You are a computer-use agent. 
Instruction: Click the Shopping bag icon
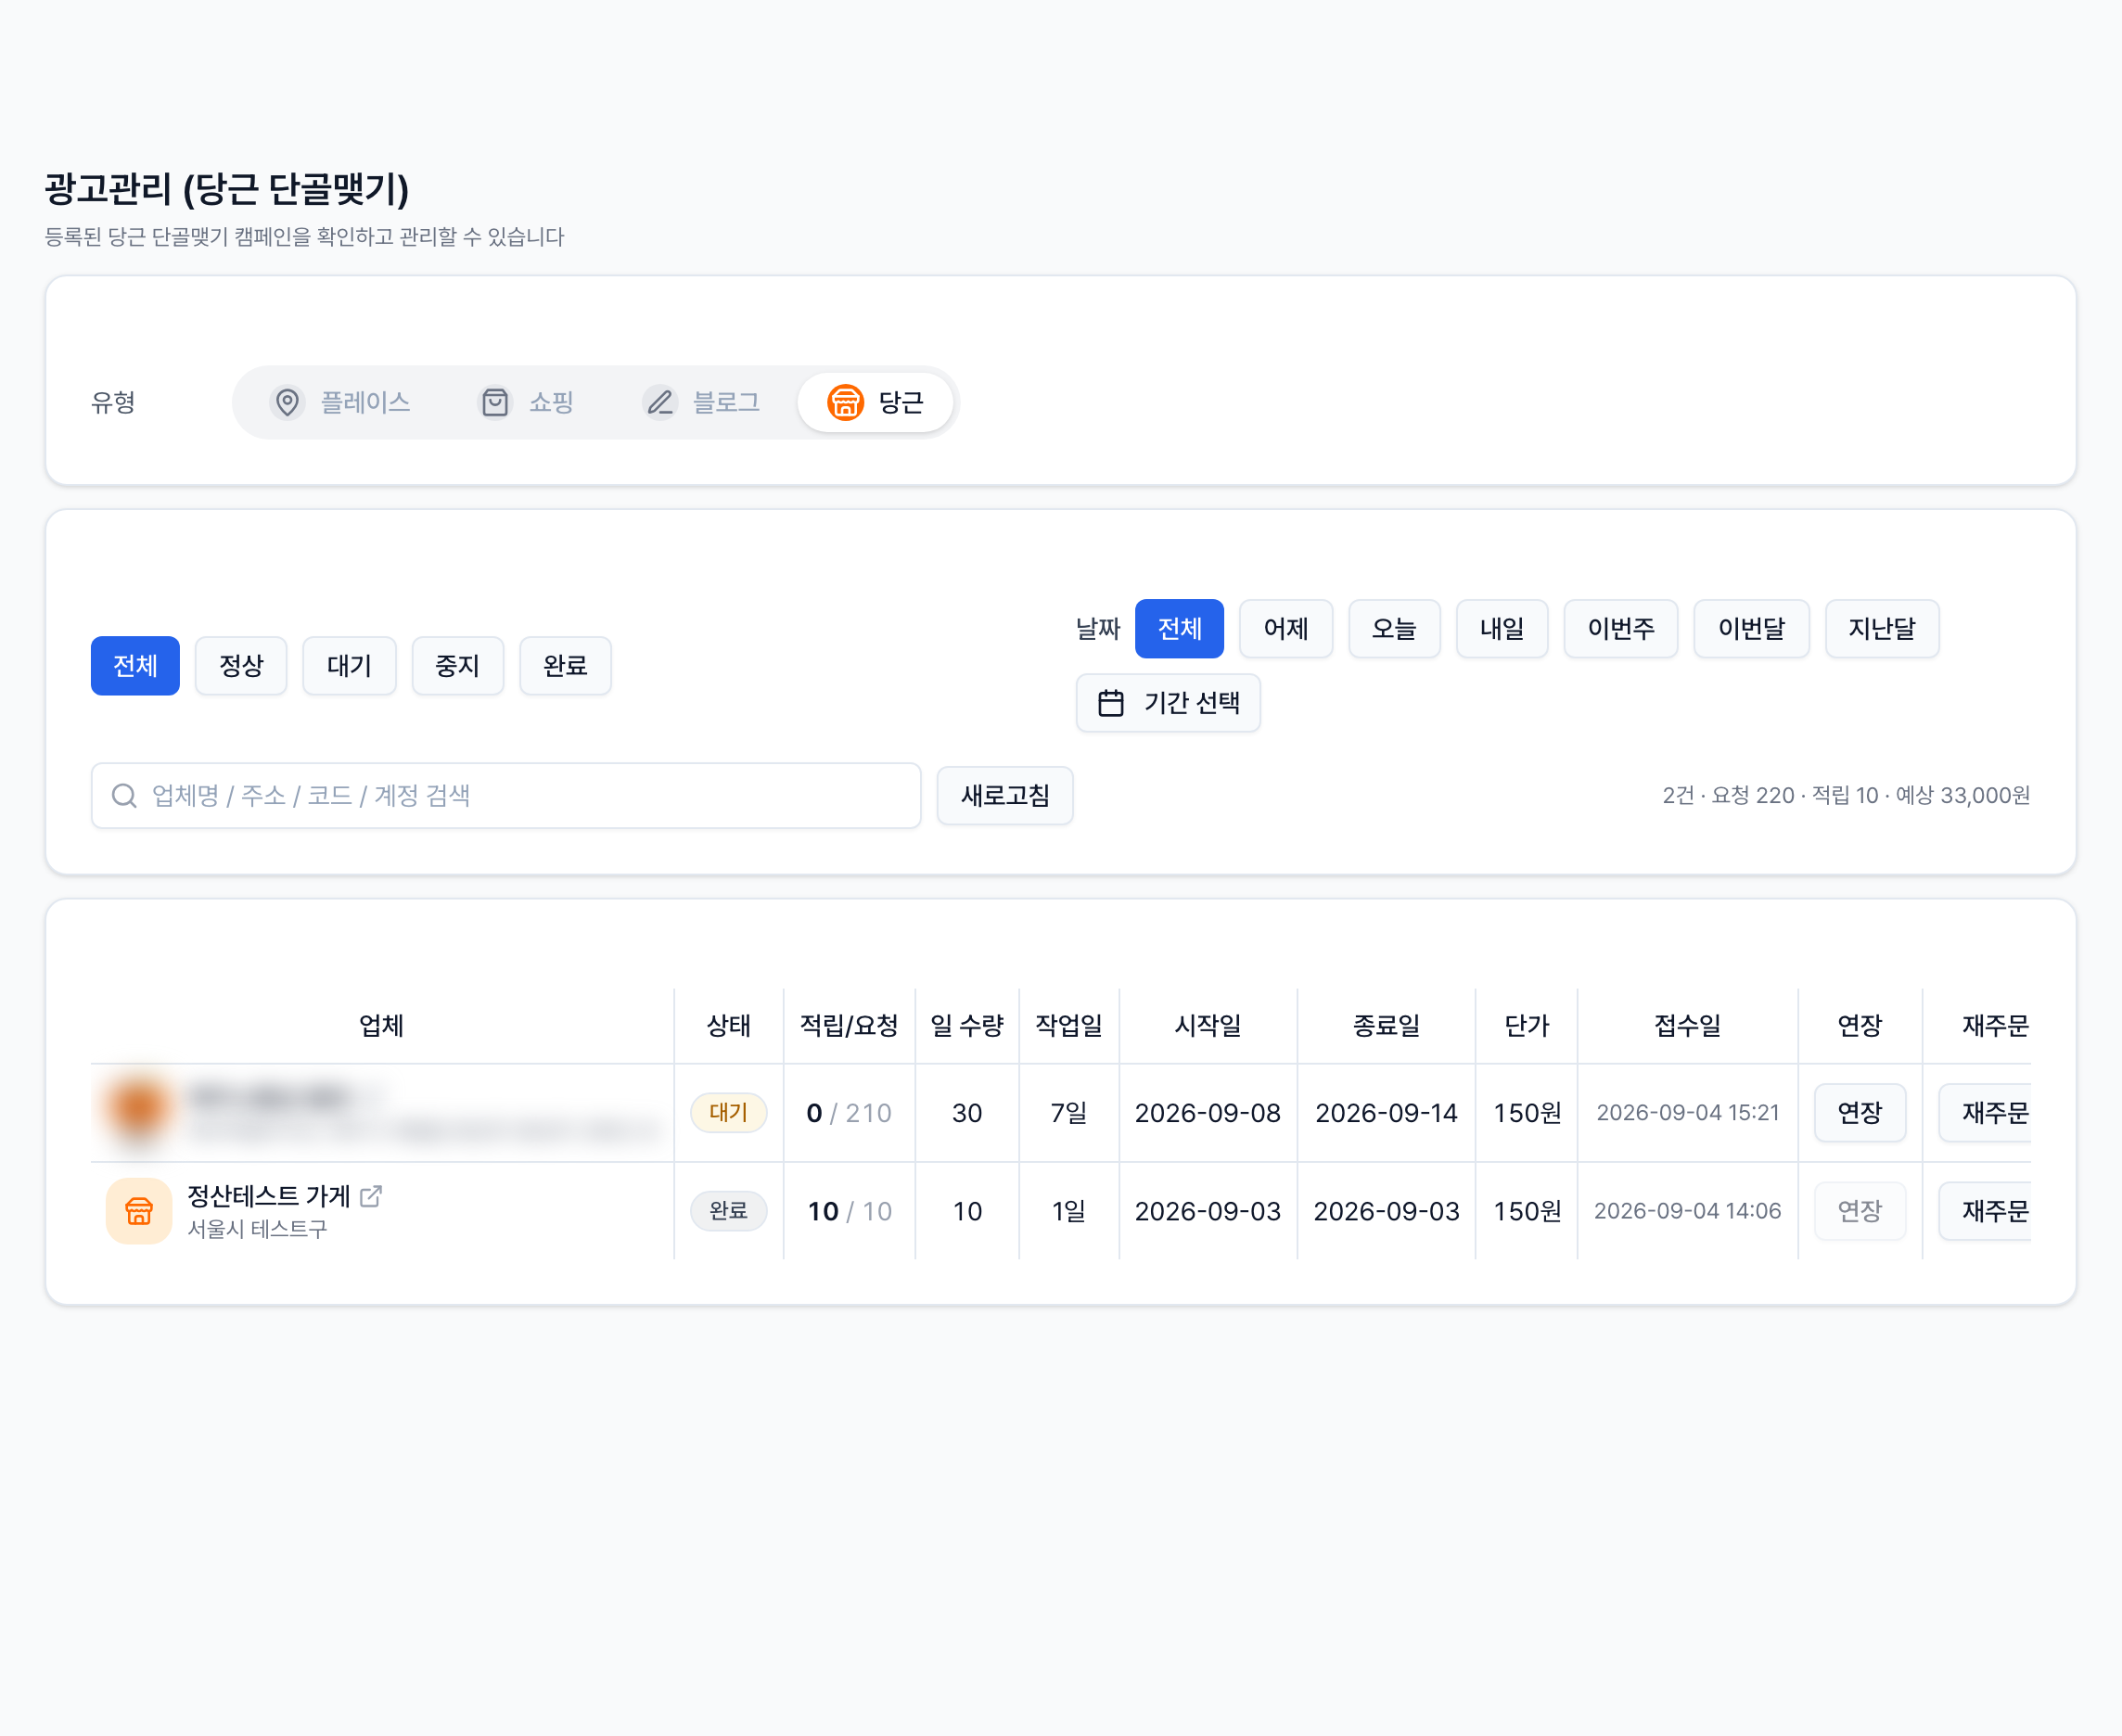coord(495,402)
